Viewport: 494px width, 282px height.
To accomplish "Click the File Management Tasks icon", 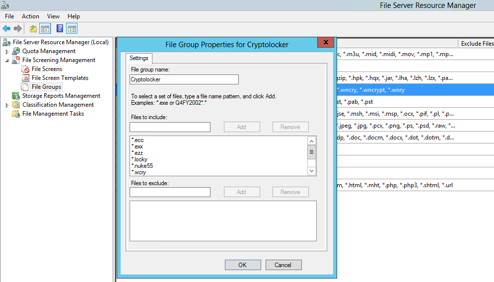I will [x=16, y=114].
